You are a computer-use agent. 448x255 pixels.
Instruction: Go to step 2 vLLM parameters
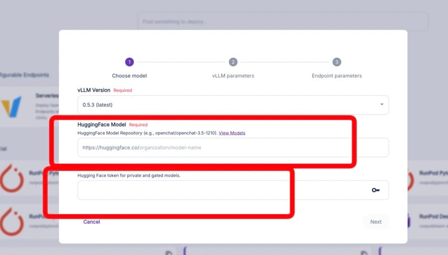233,62
